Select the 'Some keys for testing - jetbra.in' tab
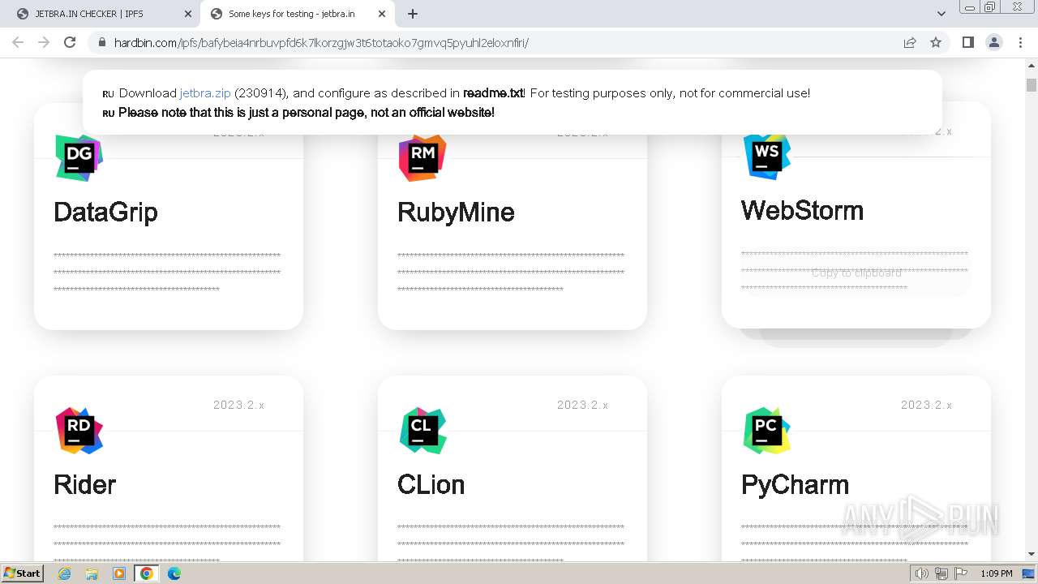 (x=298, y=14)
